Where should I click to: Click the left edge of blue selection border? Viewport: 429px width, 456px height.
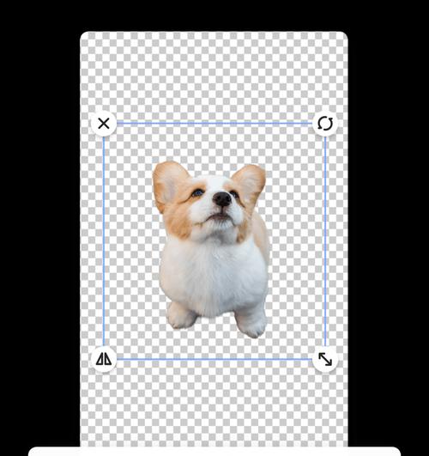coord(104,241)
